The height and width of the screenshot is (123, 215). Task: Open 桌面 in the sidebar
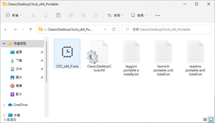click(19, 52)
